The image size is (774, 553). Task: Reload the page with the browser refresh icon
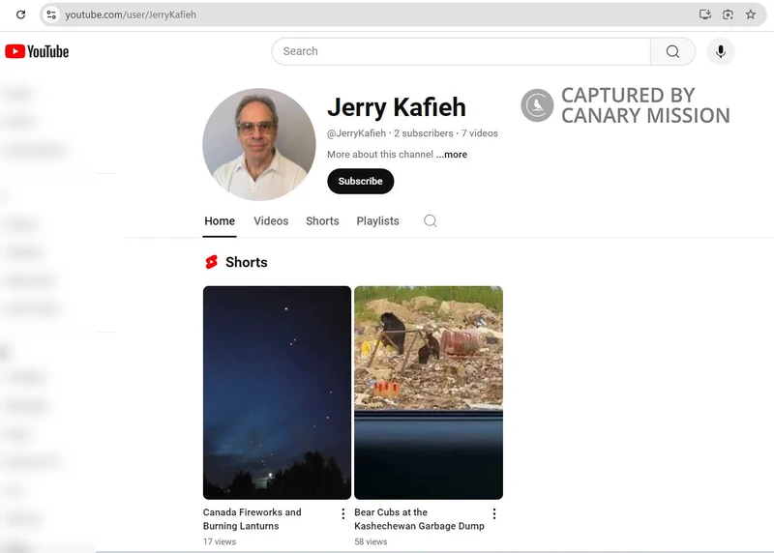(20, 15)
